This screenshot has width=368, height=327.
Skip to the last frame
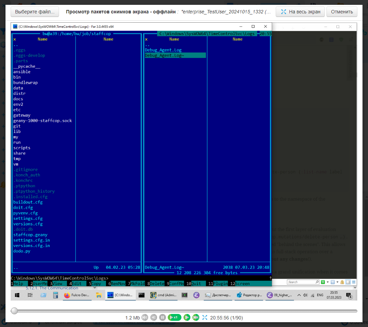pyautogui.click(x=196, y=318)
